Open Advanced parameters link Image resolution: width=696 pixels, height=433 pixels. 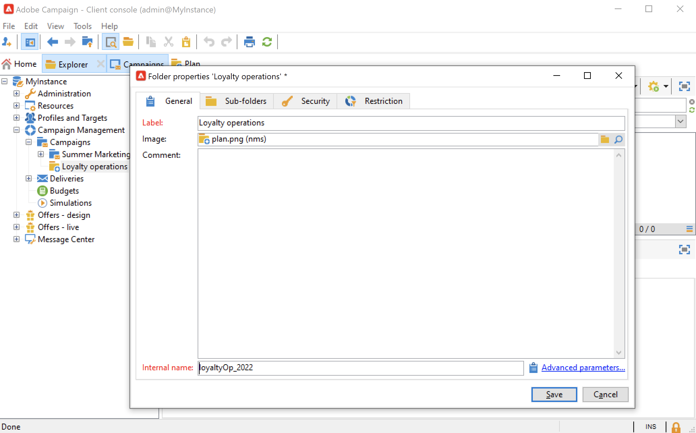coord(583,368)
